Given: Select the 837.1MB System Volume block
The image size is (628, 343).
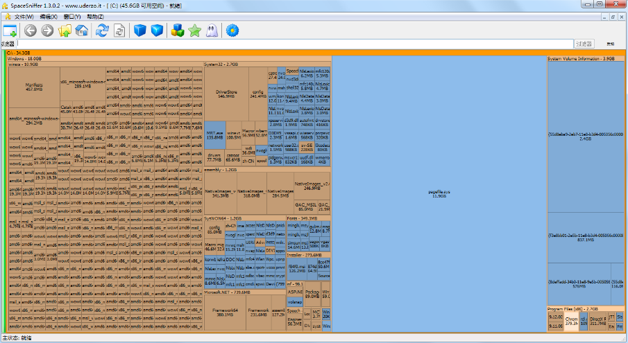Looking at the screenshot, I should (x=586, y=238).
